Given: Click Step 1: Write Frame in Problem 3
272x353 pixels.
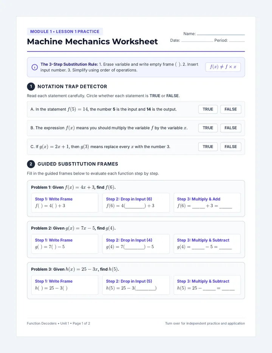Looking at the screenshot, I should (54, 281).
